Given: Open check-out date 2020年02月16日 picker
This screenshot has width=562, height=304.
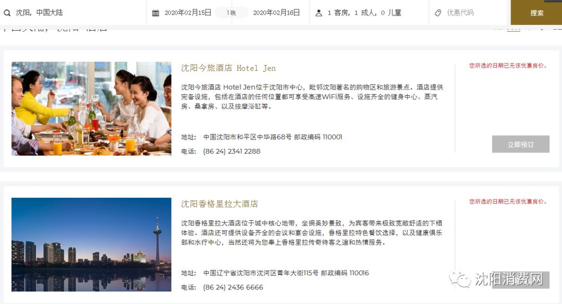Looking at the screenshot, I should pos(276,13).
